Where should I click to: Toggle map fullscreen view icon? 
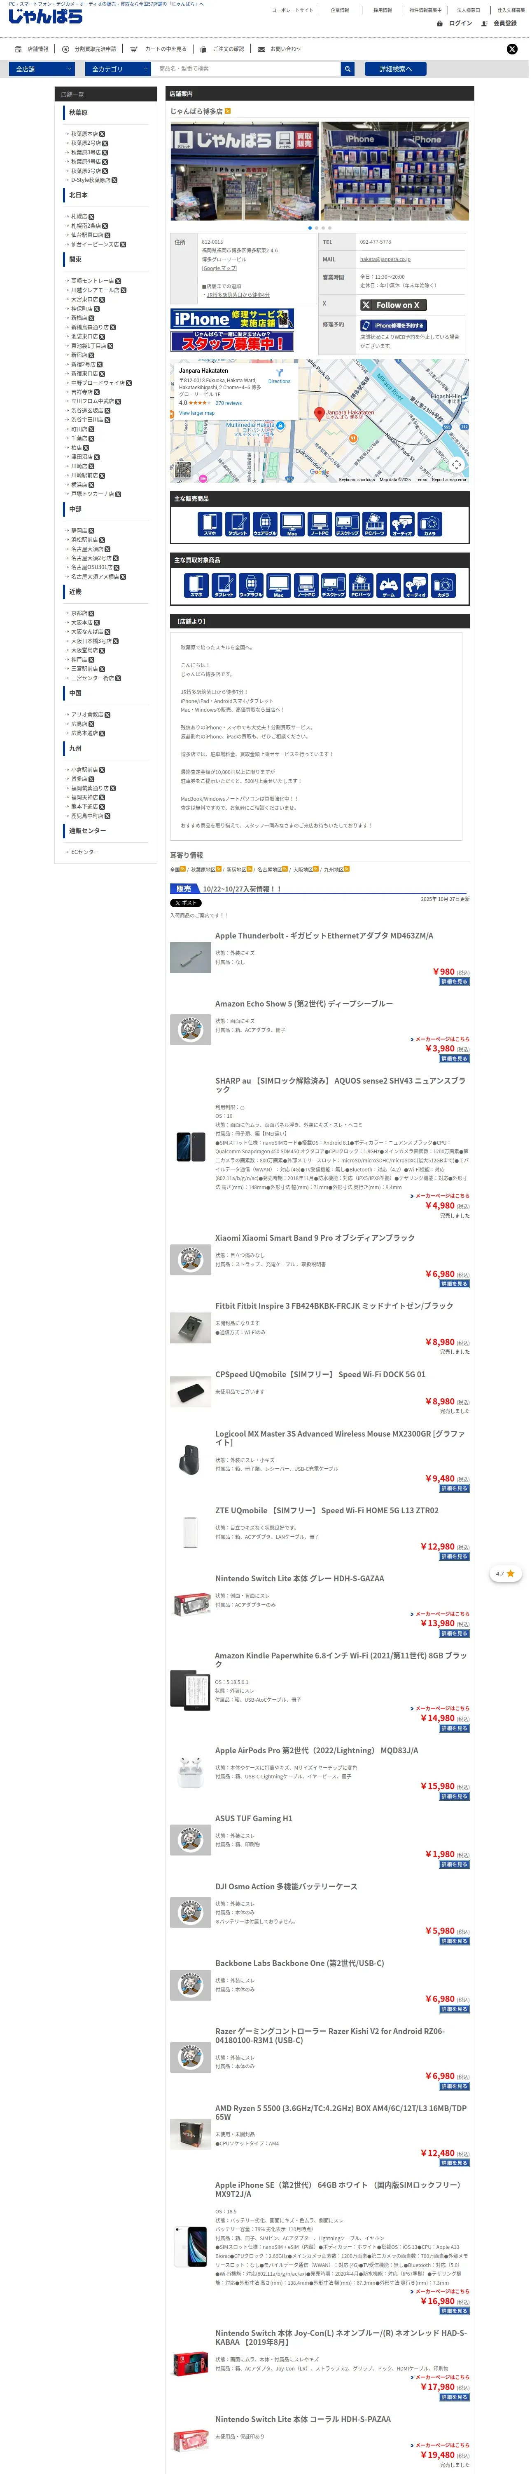click(x=457, y=465)
